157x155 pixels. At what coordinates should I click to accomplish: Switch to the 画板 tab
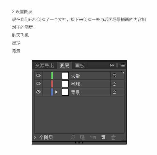(x=80, y=66)
